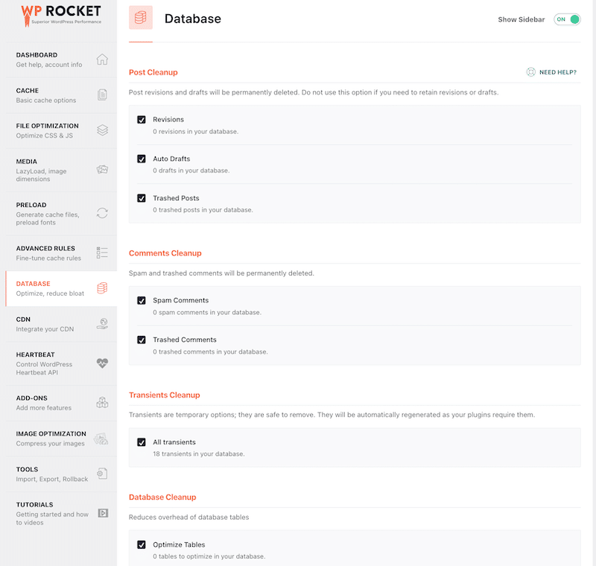
Task: Click 'Reduces overhead of database tables' text
Action: point(188,518)
